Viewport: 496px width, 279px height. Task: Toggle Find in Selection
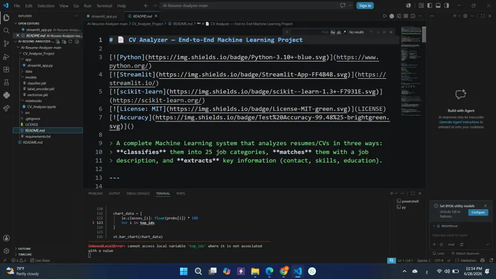pyautogui.click(x=384, y=32)
